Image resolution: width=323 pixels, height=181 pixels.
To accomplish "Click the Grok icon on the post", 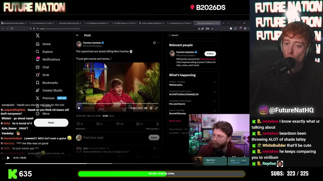I will click(154, 43).
